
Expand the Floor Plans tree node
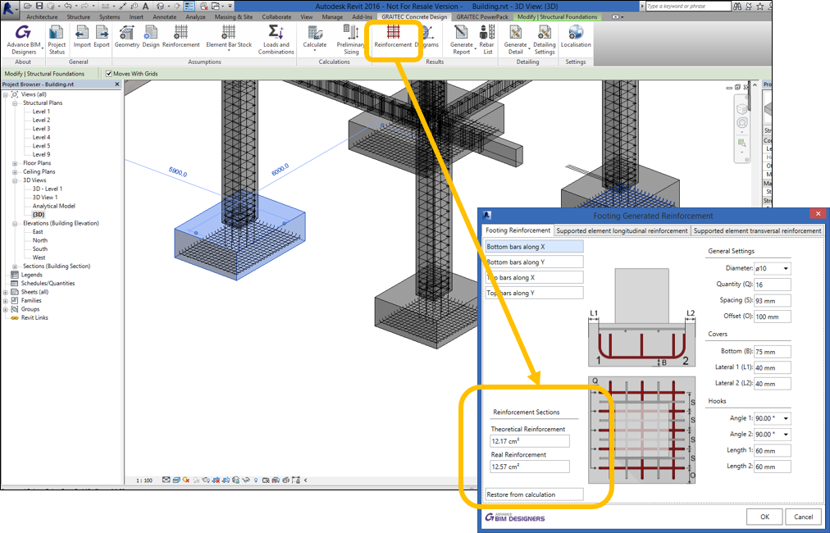point(14,163)
